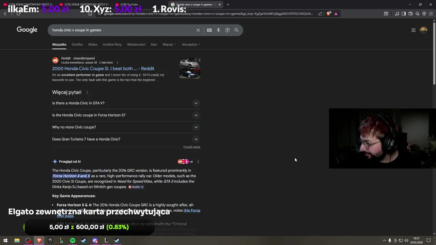Screen dimensions: 436x245
Task: Click the Reddit r/needforspeed source header
Action: 78,59
